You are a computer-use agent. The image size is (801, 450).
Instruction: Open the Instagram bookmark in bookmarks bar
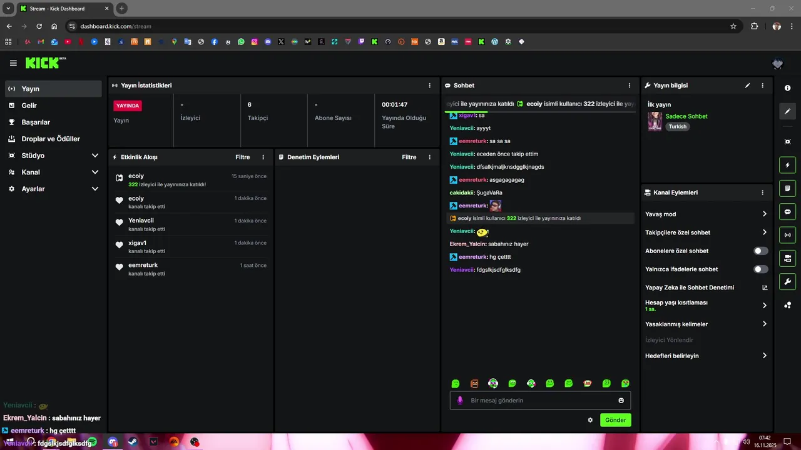(255, 42)
